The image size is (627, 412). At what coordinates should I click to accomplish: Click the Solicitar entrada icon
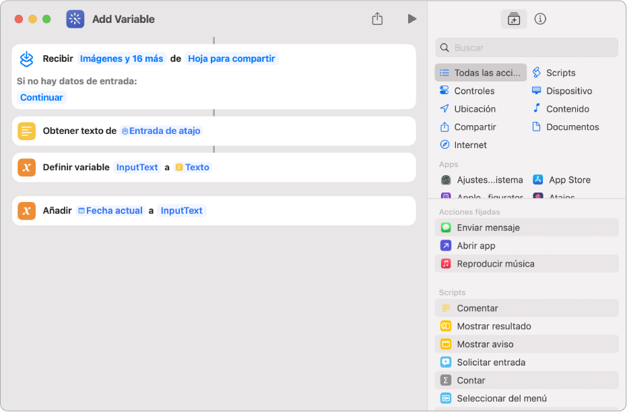[x=445, y=362]
